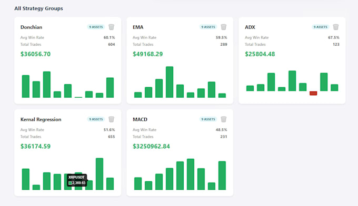Click the 51.6% win rate value
Screen dimensions: 358x206
(109, 130)
